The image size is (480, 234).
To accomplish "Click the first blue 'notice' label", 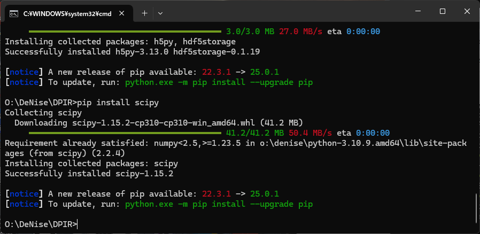I will pos(24,72).
